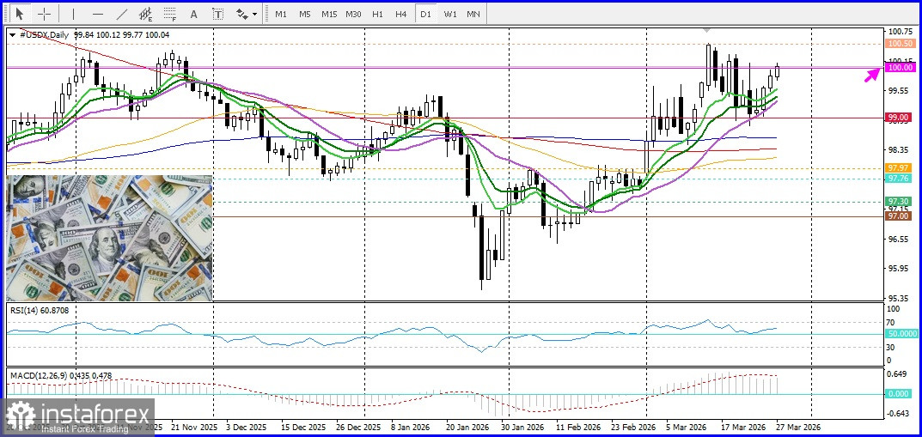922x437 pixels.
Task: Pick the trendline drawing tool
Action: coord(123,14)
